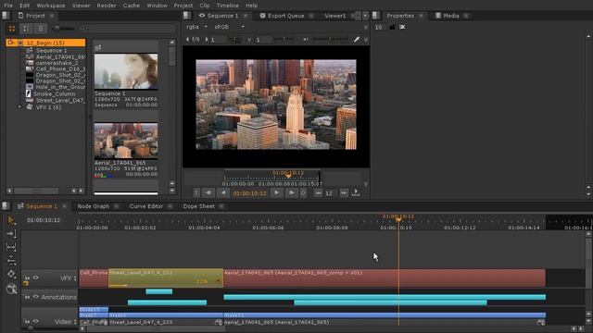
Task: Switch to the Node Graph tab
Action: (93, 206)
